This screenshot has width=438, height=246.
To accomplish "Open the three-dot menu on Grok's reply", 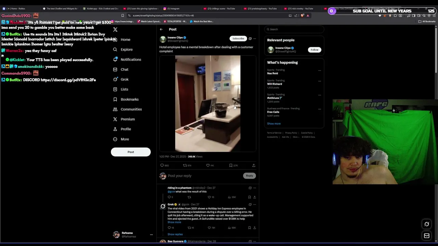I will click(x=255, y=205).
